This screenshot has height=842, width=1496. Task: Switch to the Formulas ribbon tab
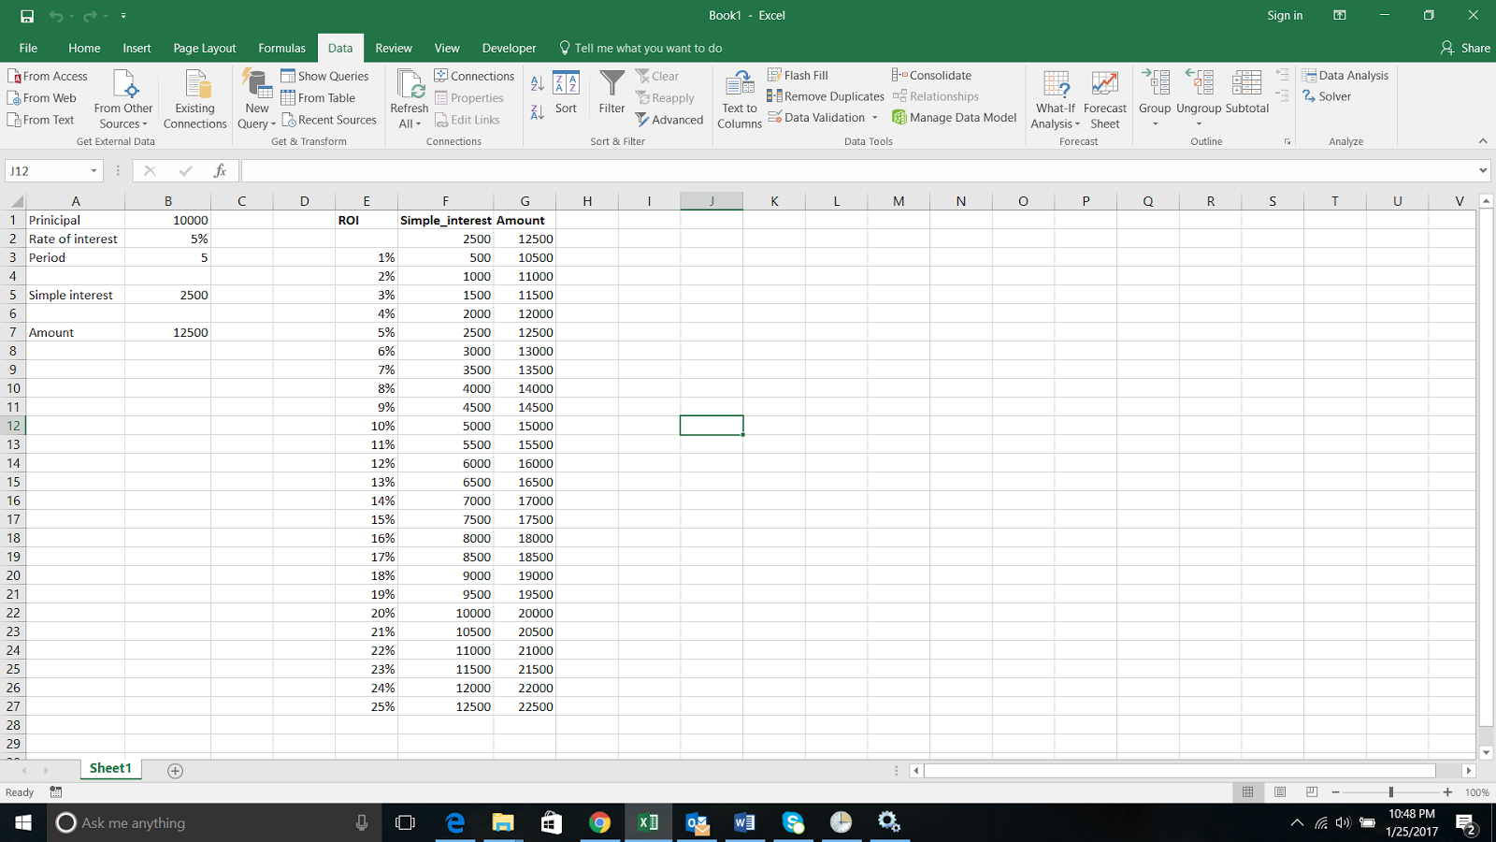(x=281, y=48)
